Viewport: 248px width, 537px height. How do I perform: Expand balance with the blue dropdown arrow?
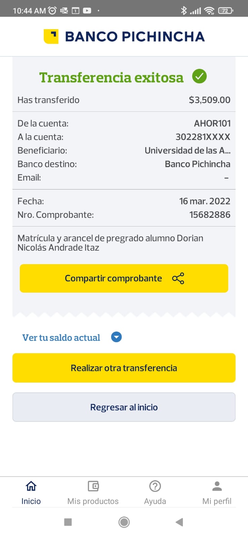pyautogui.click(x=116, y=337)
